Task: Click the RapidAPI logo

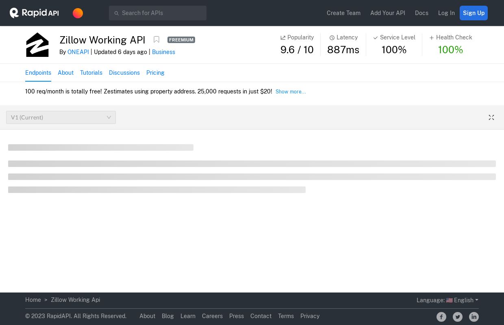Action: [34, 13]
